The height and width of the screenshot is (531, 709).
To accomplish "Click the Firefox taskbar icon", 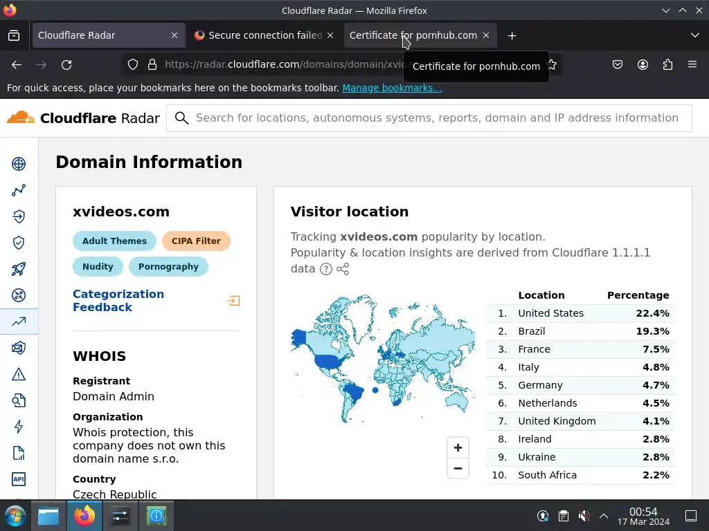I will point(84,516).
